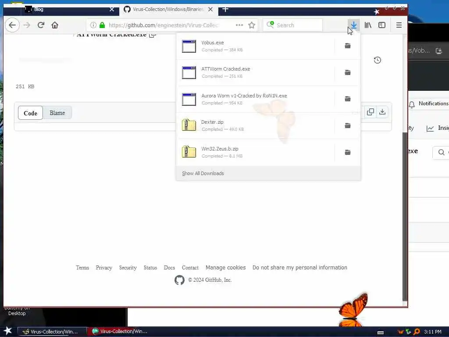View file history clock icon
449x337 pixels.
[378, 60]
